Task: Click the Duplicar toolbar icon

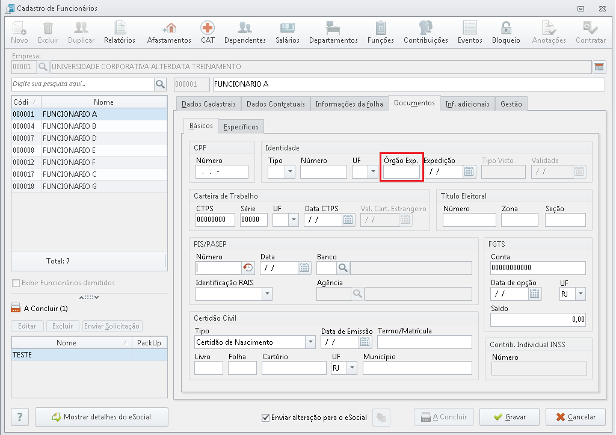Action: pyautogui.click(x=81, y=32)
